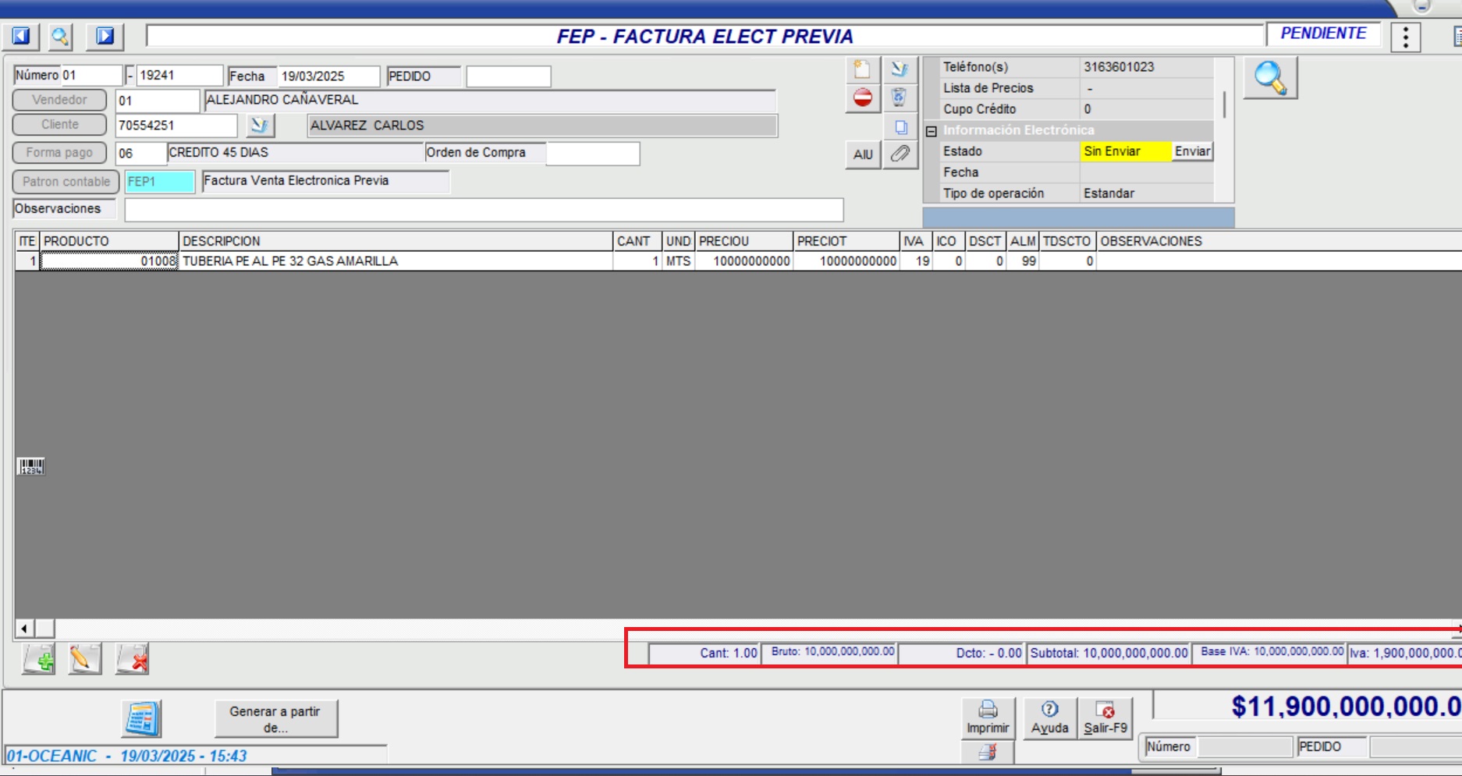This screenshot has width=1462, height=776.
Task: Click the add item icon with green plus
Action: click(x=39, y=659)
